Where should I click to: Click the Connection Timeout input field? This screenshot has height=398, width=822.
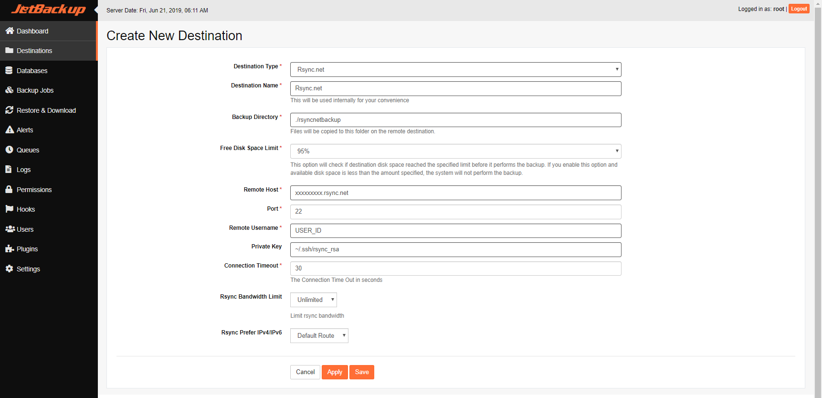coord(455,269)
